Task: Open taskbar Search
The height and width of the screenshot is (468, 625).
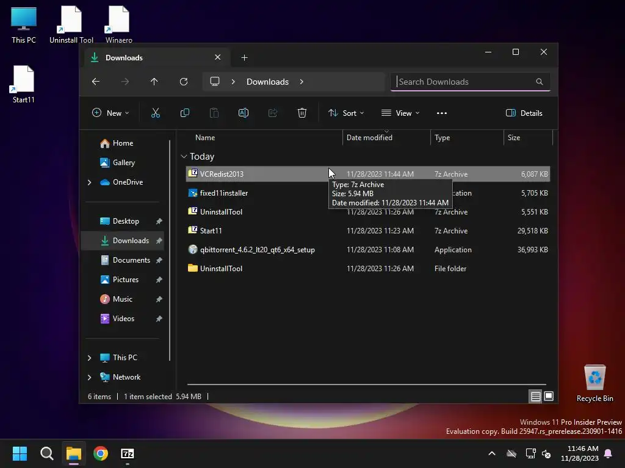Action: coord(46,453)
